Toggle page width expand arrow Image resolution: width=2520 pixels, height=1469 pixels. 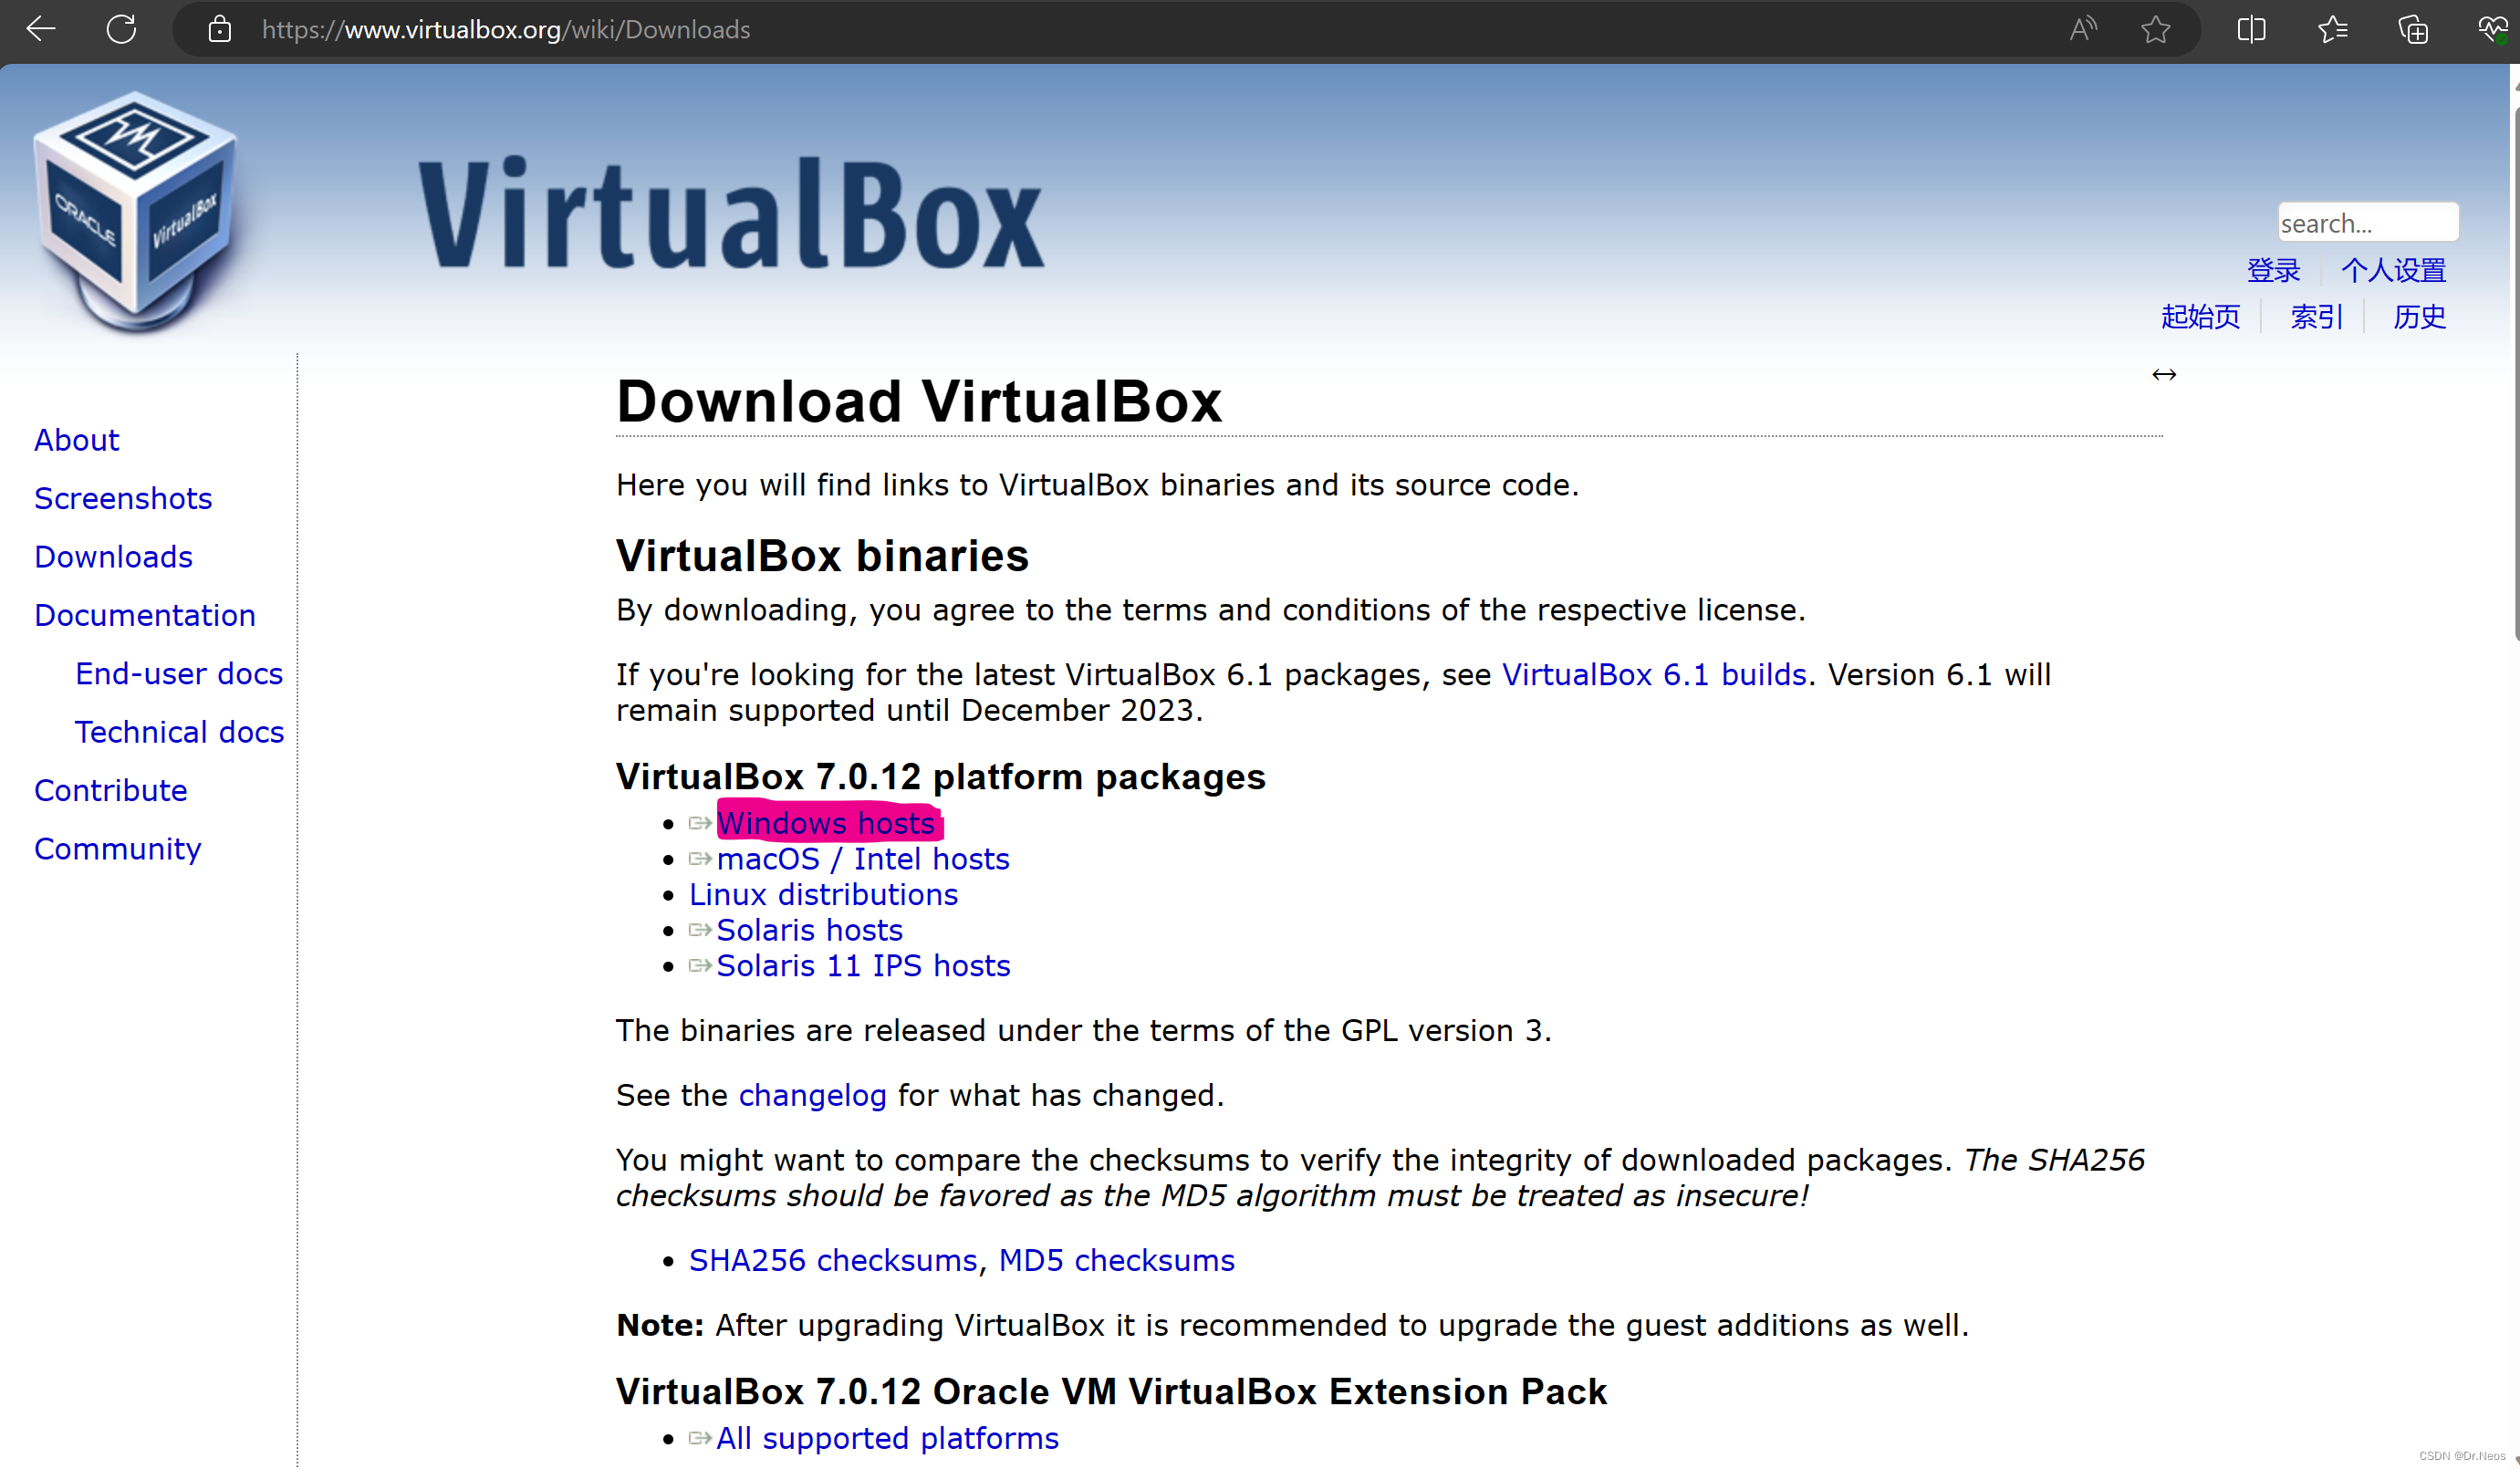coord(2165,372)
